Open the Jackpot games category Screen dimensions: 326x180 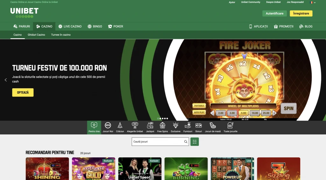(x=150, y=127)
